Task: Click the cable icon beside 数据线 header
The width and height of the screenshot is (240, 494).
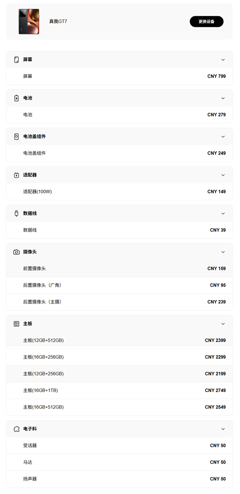Action: coord(16,213)
